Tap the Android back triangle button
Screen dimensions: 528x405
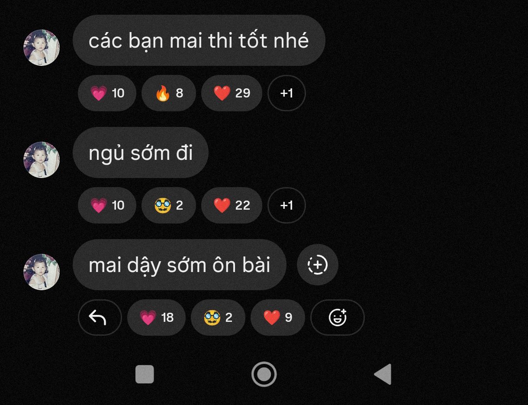(383, 374)
